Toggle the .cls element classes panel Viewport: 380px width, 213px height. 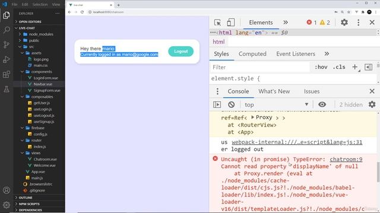coord(339,67)
